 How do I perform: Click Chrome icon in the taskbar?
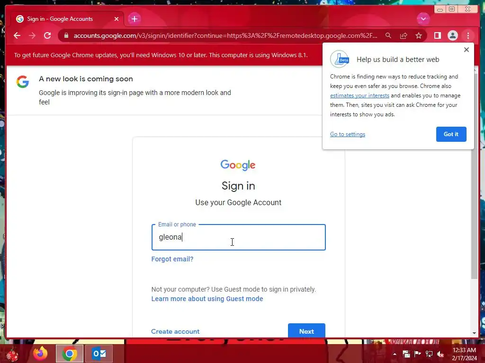coord(70,354)
